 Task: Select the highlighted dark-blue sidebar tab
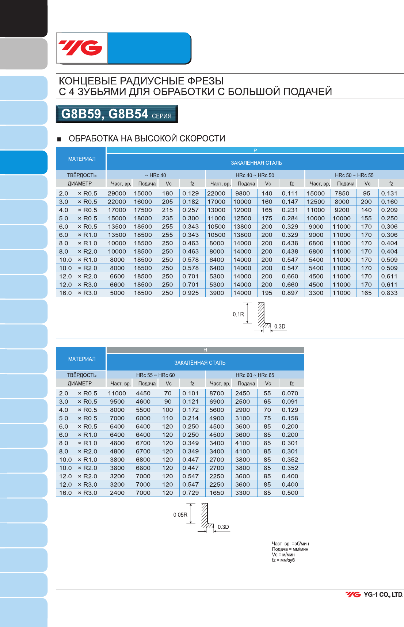tap(24, 162)
